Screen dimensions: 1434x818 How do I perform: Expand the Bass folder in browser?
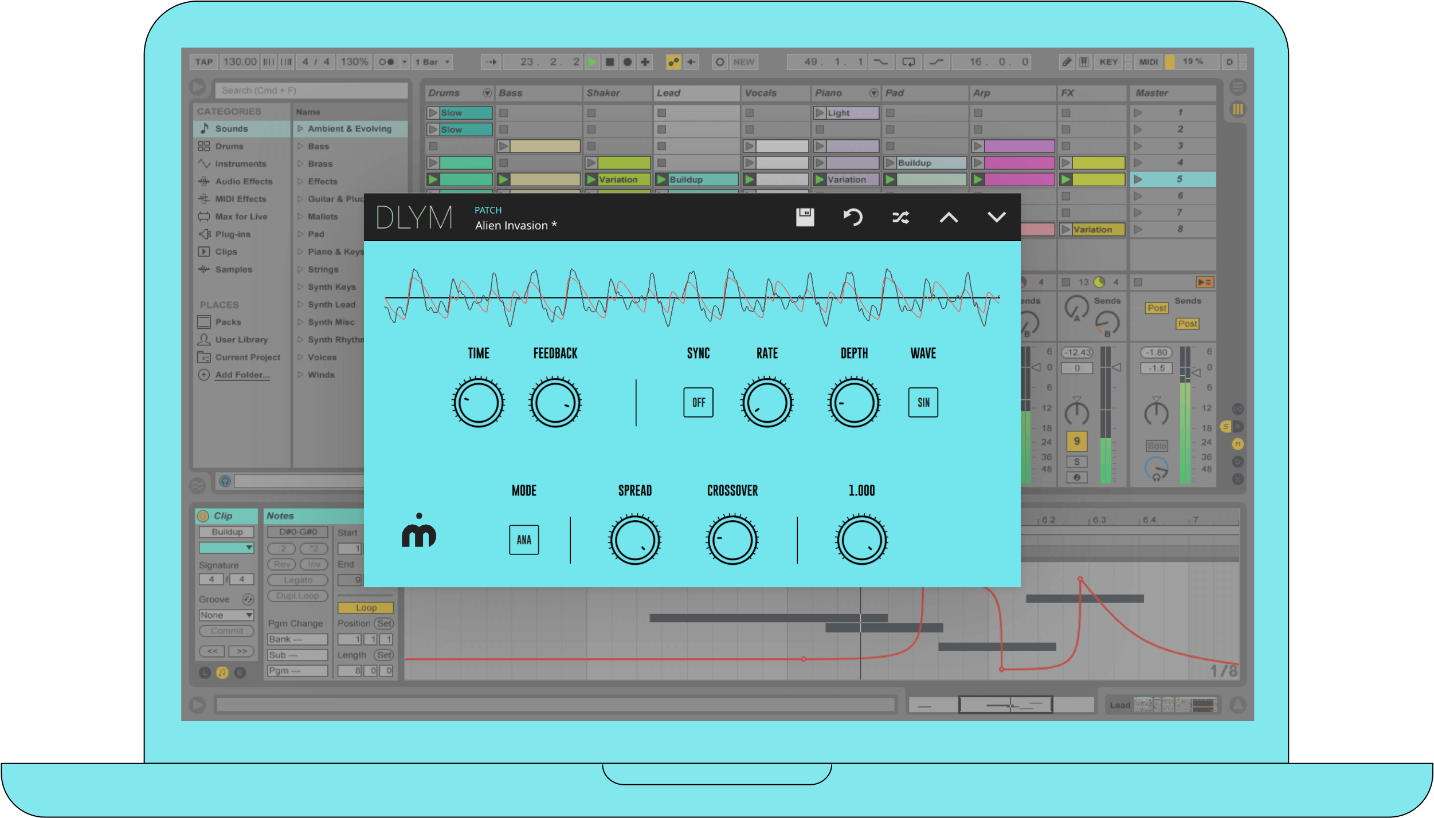pyautogui.click(x=300, y=147)
